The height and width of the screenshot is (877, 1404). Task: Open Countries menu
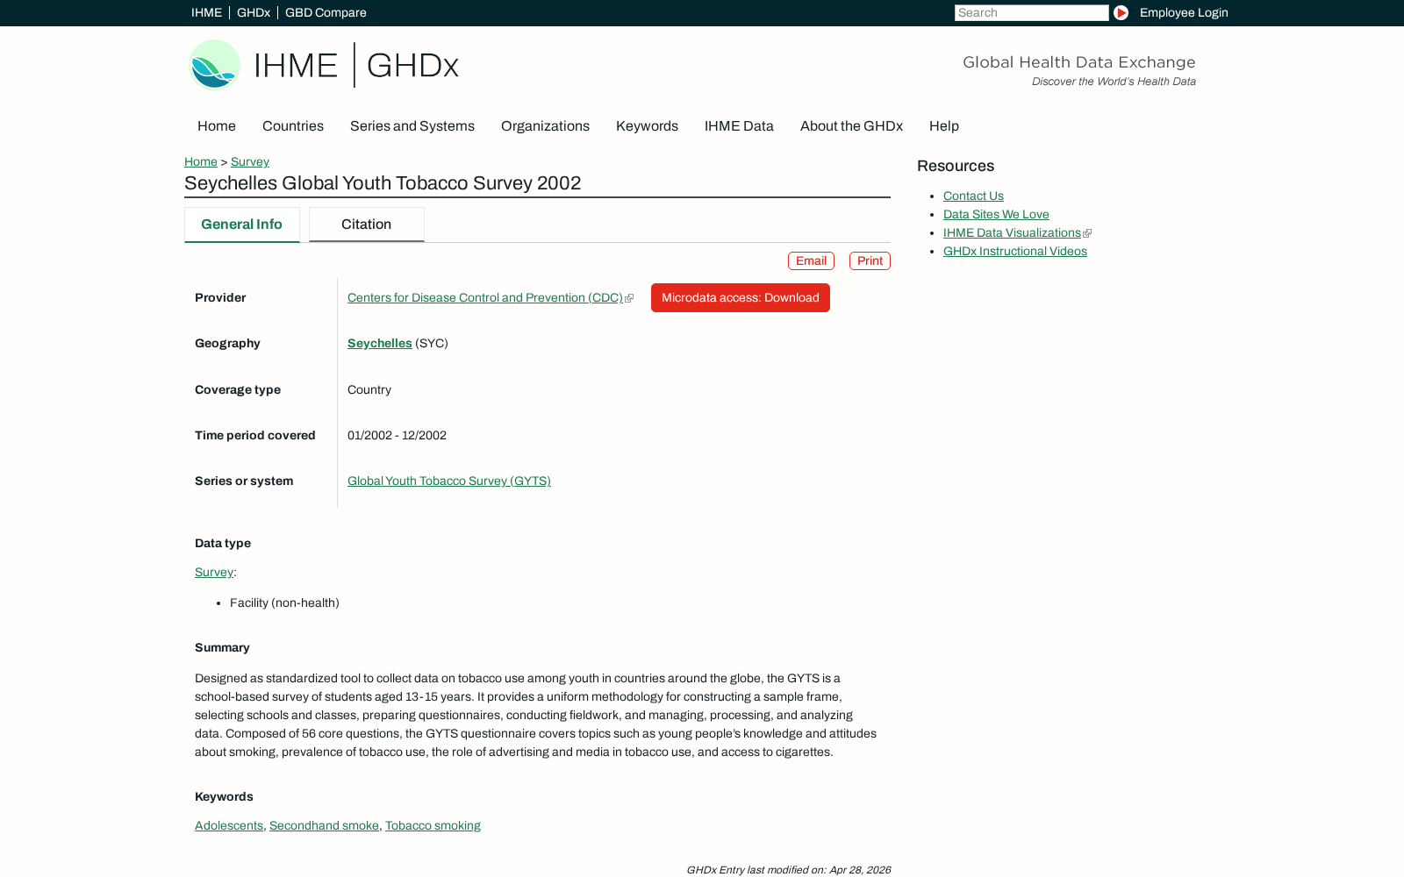click(x=293, y=126)
